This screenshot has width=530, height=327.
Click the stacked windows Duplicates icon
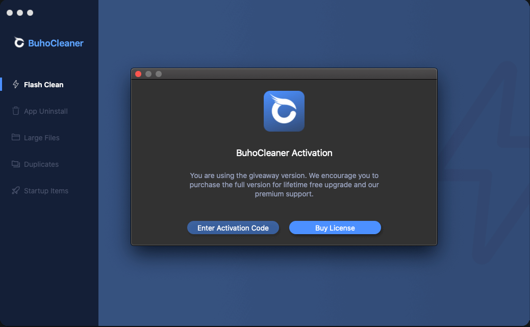coord(15,164)
